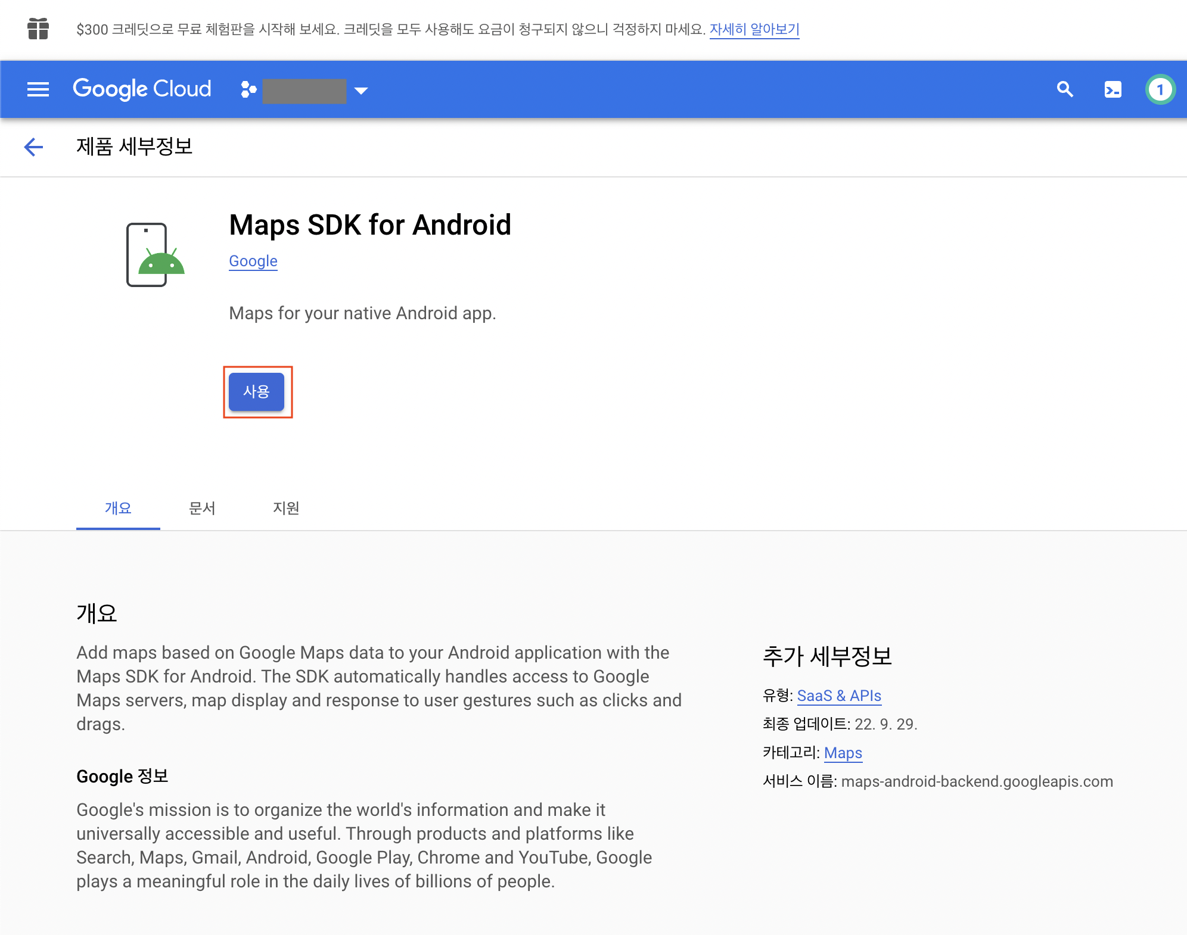This screenshot has height=935, width=1187.
Task: Open the 자세히 알아보기 link
Action: click(754, 29)
